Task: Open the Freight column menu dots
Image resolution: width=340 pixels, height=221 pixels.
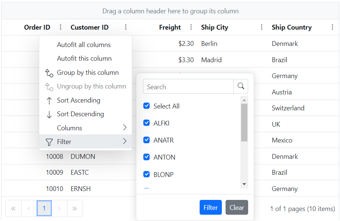Action: coord(191,27)
